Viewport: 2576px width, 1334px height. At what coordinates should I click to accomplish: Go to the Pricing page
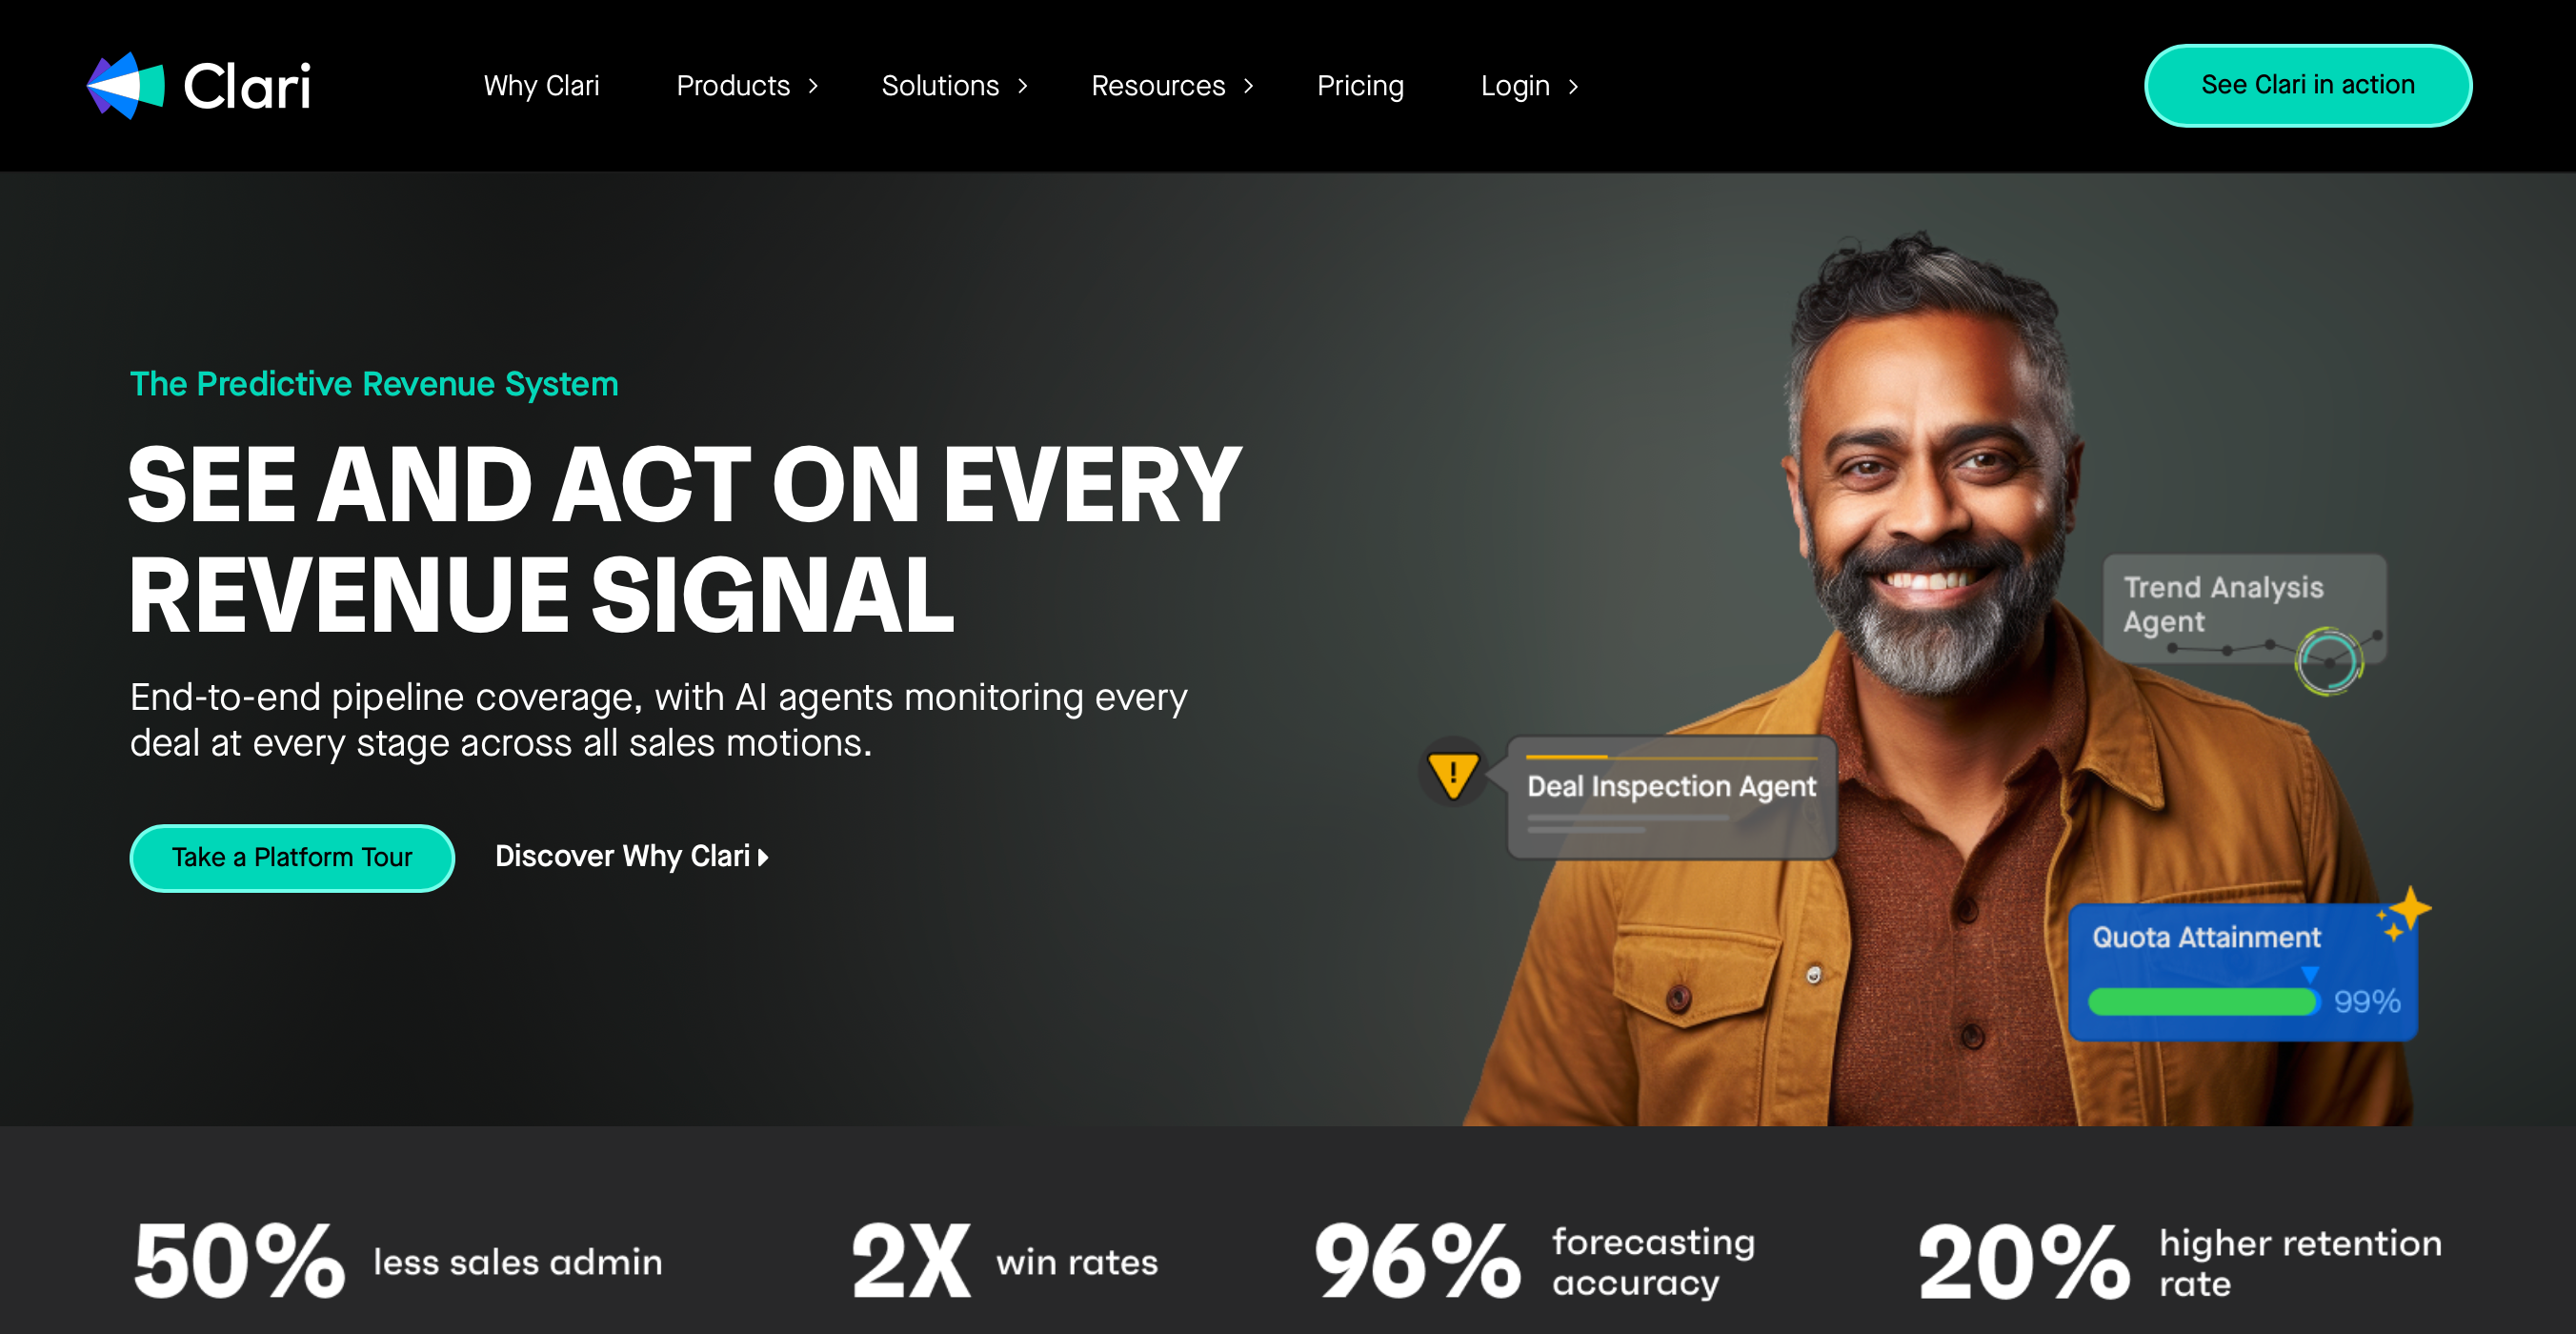tap(1360, 86)
